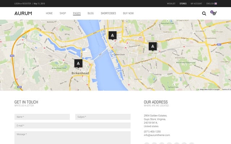Open the Shortcodes menu

[x=108, y=13]
